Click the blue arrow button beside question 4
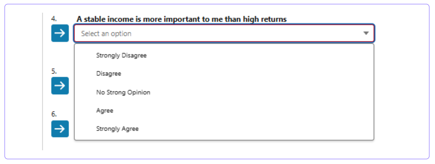 point(60,33)
